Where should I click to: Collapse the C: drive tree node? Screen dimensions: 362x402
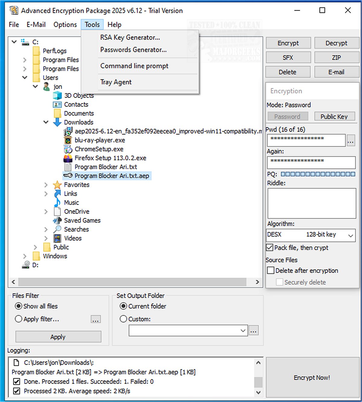click(14, 42)
